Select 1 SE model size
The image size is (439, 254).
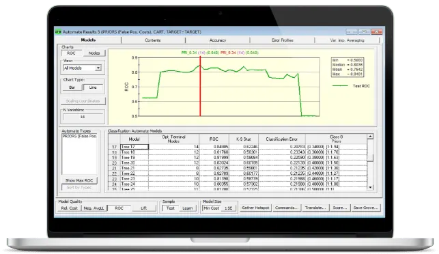229,208
